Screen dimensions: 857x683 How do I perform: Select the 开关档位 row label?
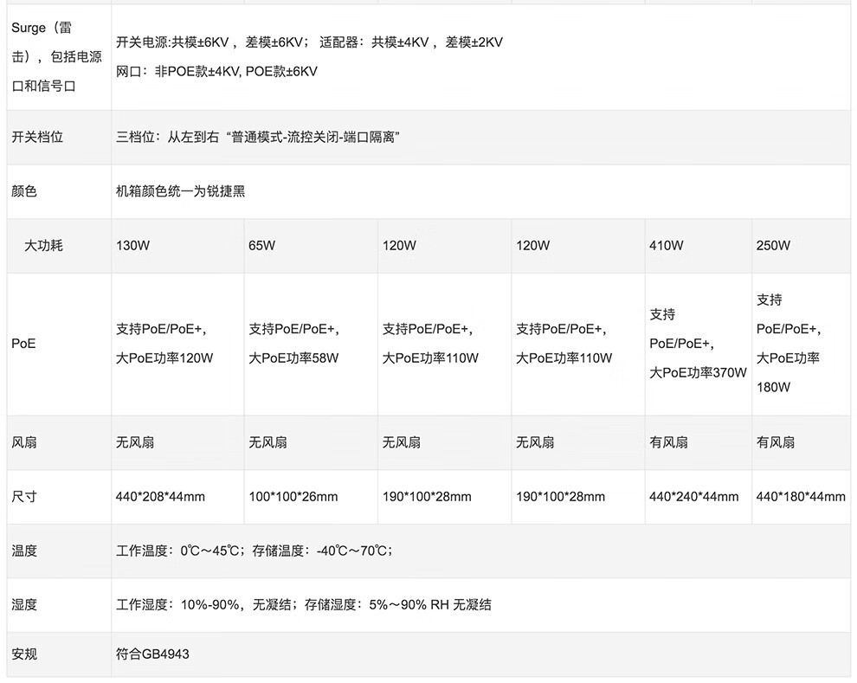(x=37, y=137)
